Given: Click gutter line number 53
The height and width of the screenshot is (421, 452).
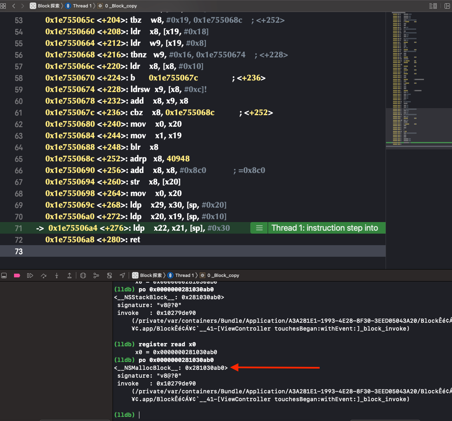Looking at the screenshot, I should pos(19,21).
